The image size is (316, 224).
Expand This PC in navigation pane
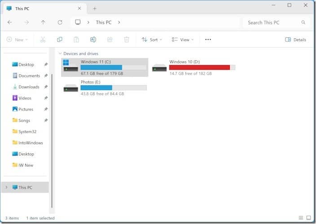[x=6, y=187]
